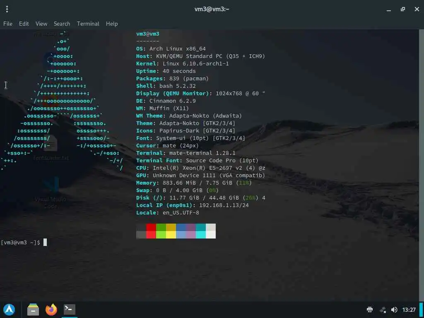Click the 'Memory: 883.66 MiB' line
Screen dimensions: 424x318
tap(194, 183)
